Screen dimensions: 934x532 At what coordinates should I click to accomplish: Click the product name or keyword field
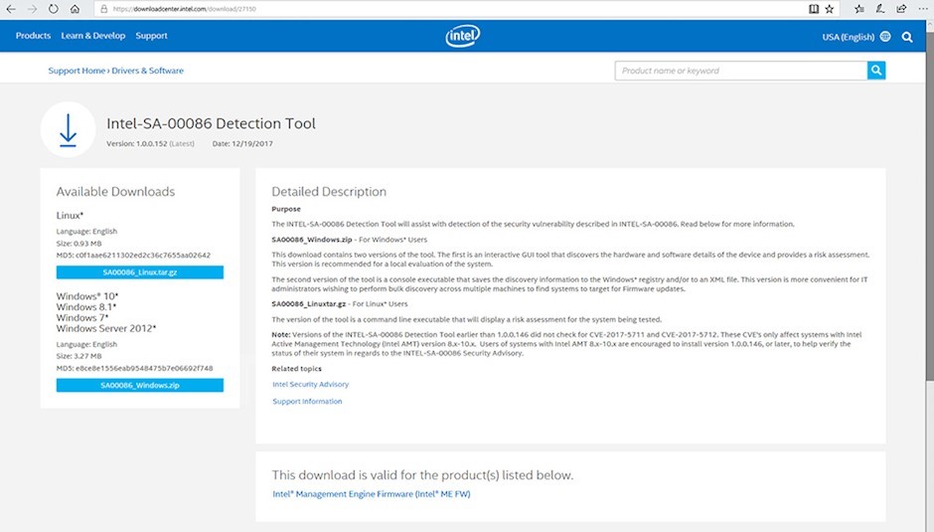pyautogui.click(x=741, y=71)
